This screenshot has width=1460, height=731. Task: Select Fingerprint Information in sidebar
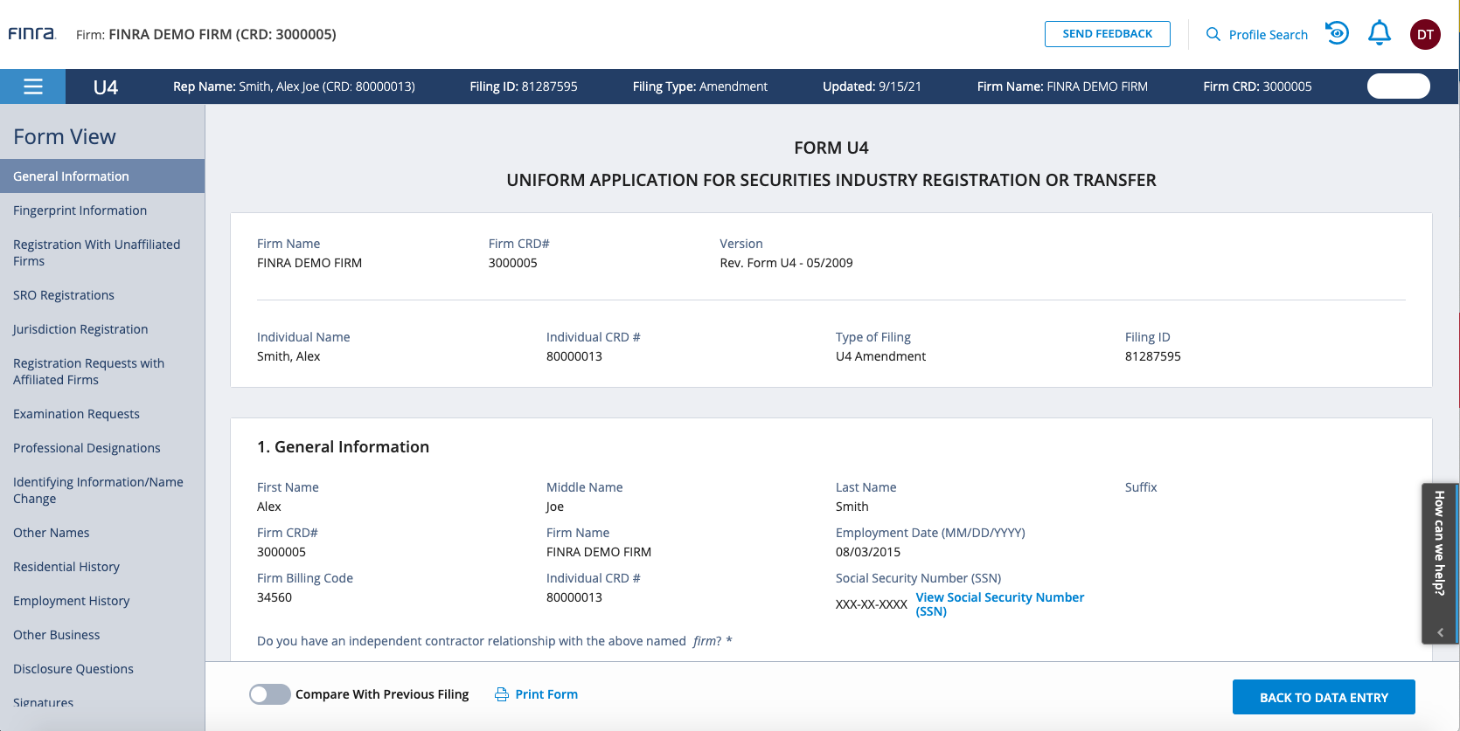point(80,210)
